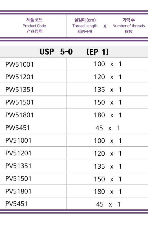148x226 pixels.
Task: Click the 45 x 1 value for PV5451
Action: [x=108, y=204]
